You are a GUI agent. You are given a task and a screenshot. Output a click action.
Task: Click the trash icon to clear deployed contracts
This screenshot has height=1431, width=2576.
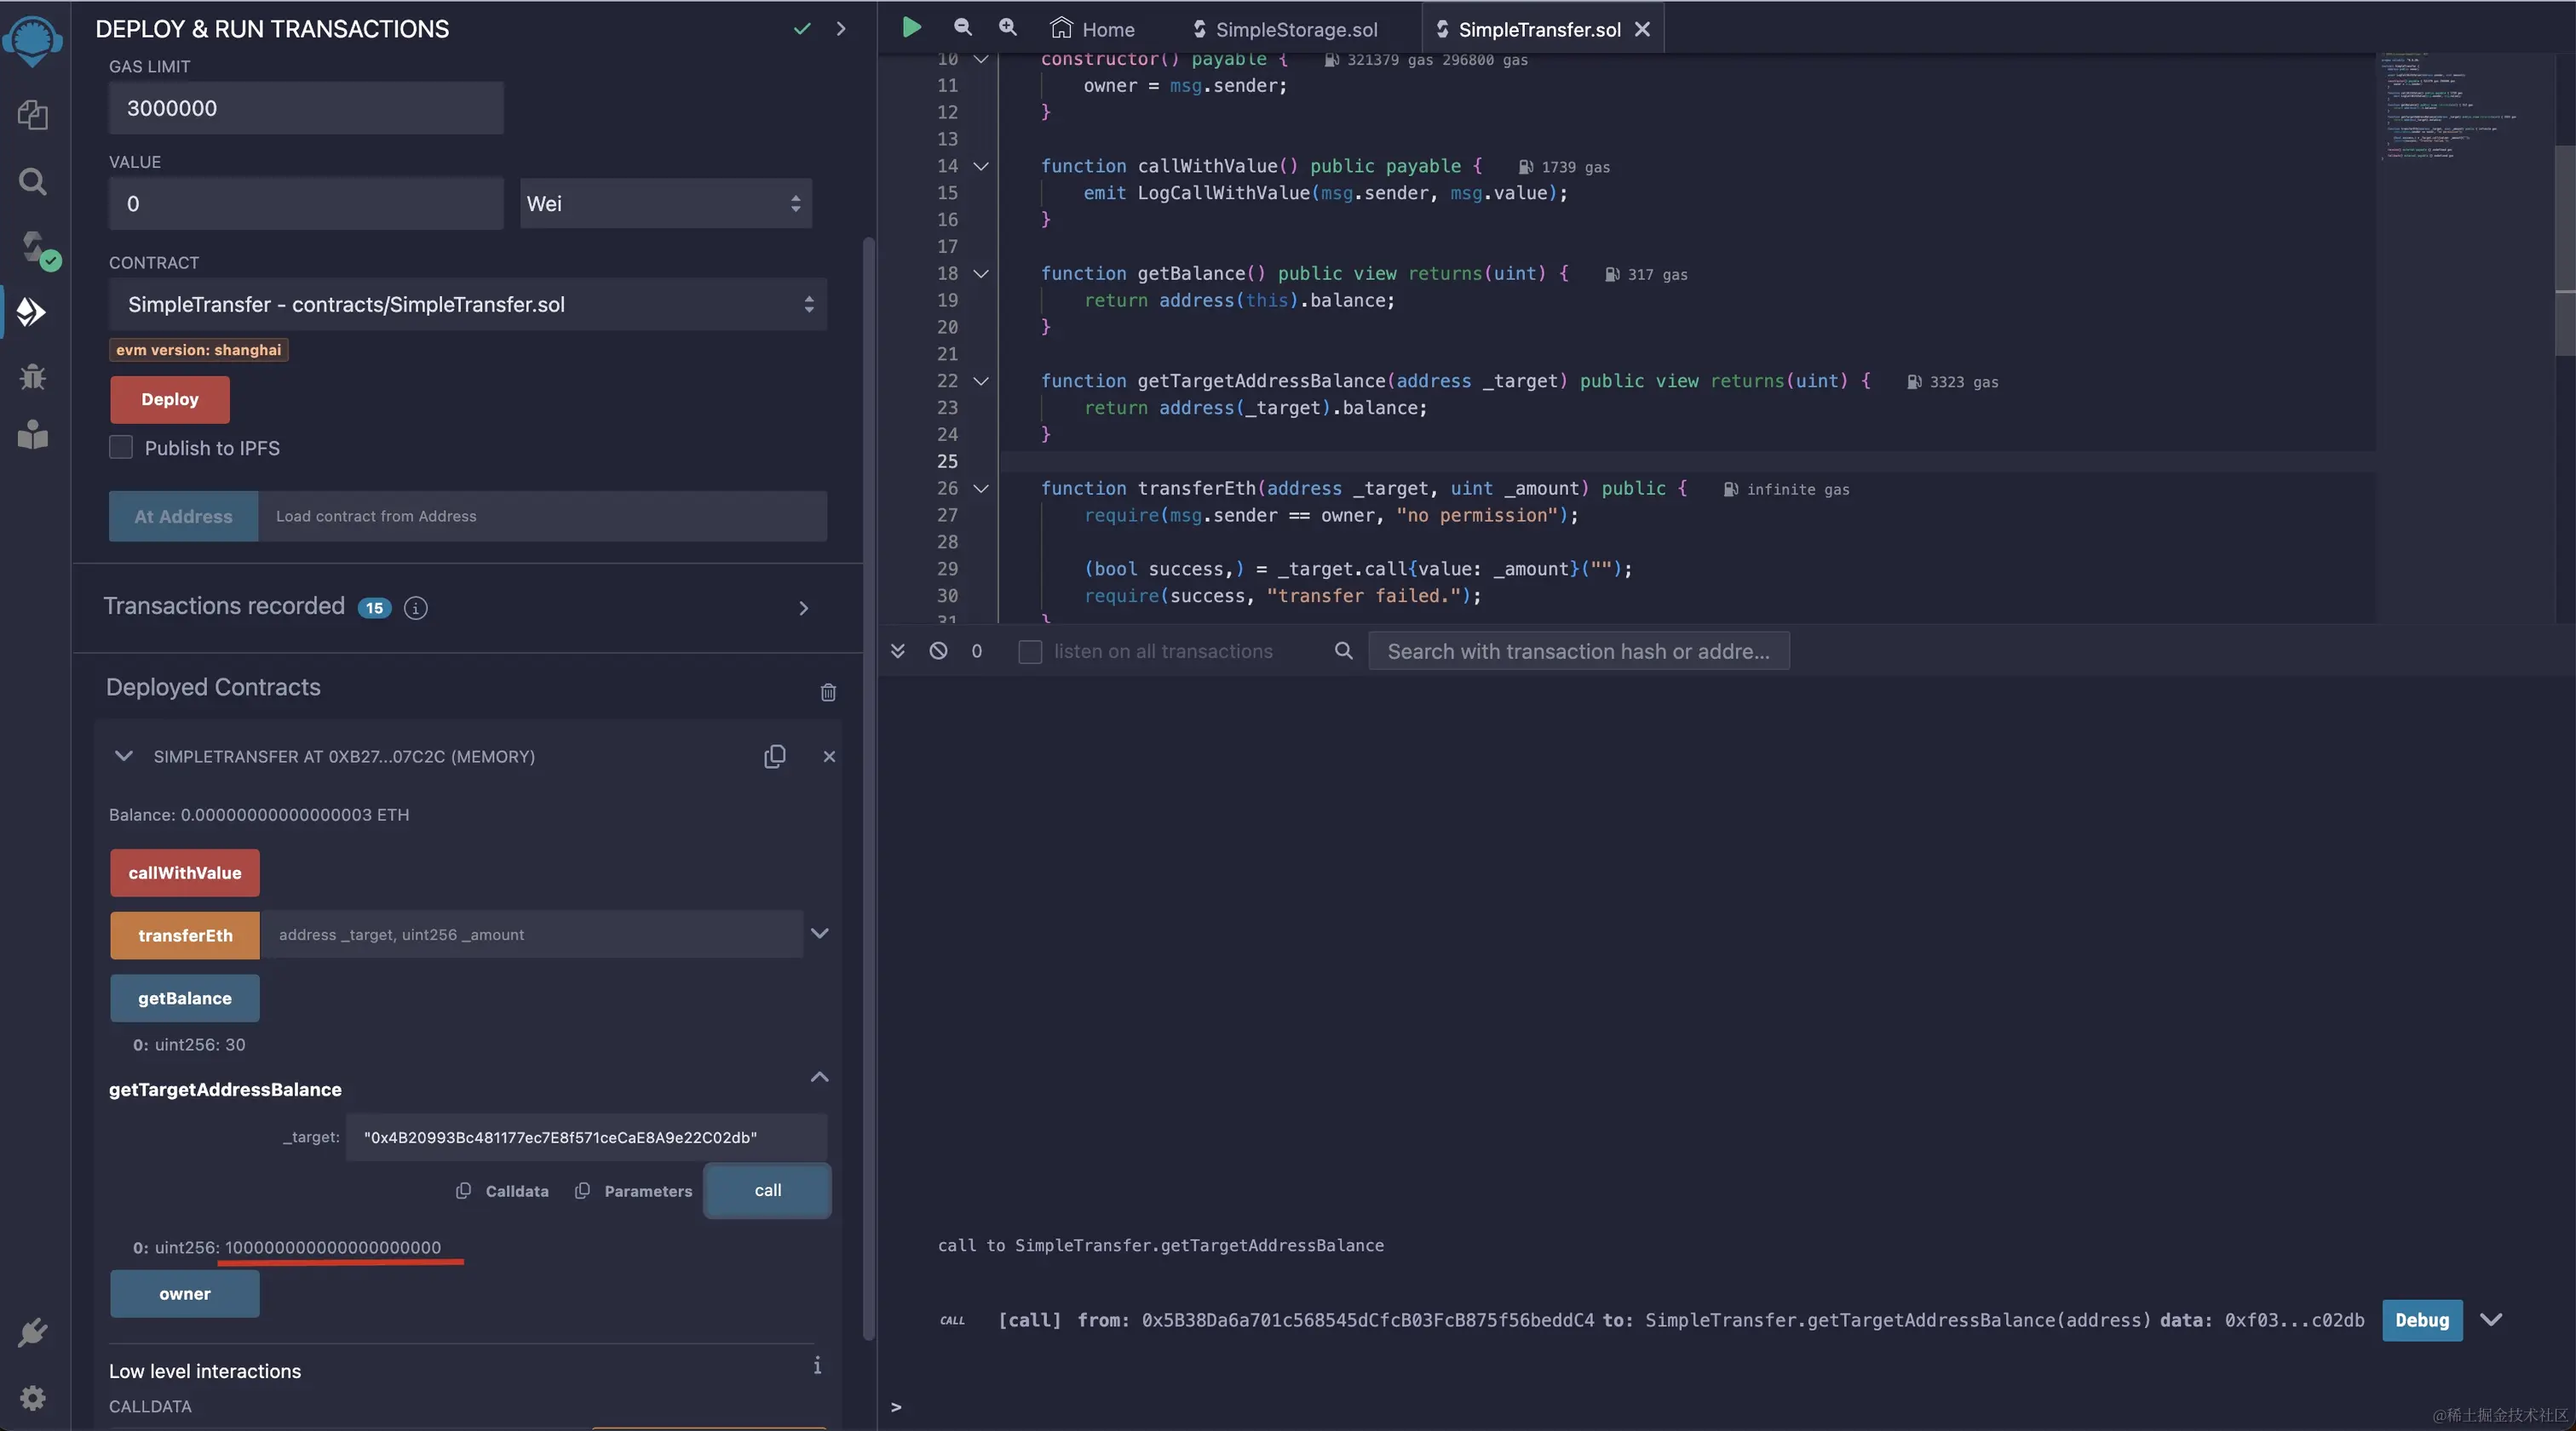828,691
